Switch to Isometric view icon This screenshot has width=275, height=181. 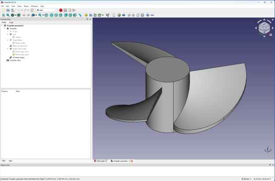click(x=46, y=15)
